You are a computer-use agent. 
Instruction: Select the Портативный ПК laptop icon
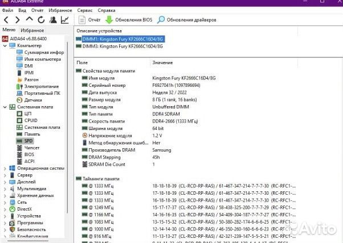[19, 93]
